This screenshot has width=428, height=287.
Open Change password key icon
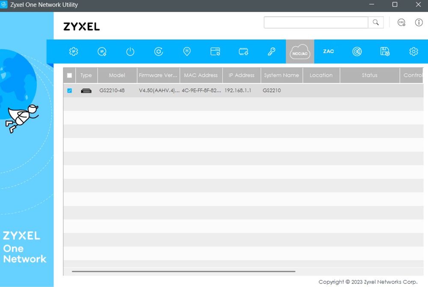click(x=272, y=51)
